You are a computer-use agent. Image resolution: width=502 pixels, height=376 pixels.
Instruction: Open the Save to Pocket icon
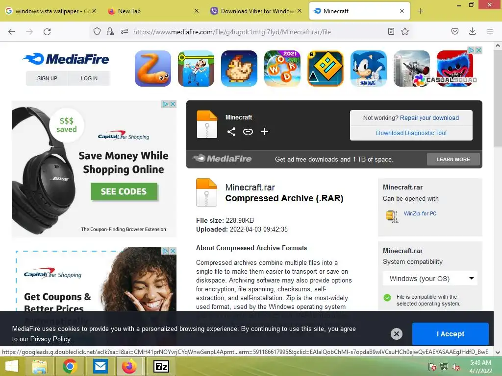click(454, 31)
